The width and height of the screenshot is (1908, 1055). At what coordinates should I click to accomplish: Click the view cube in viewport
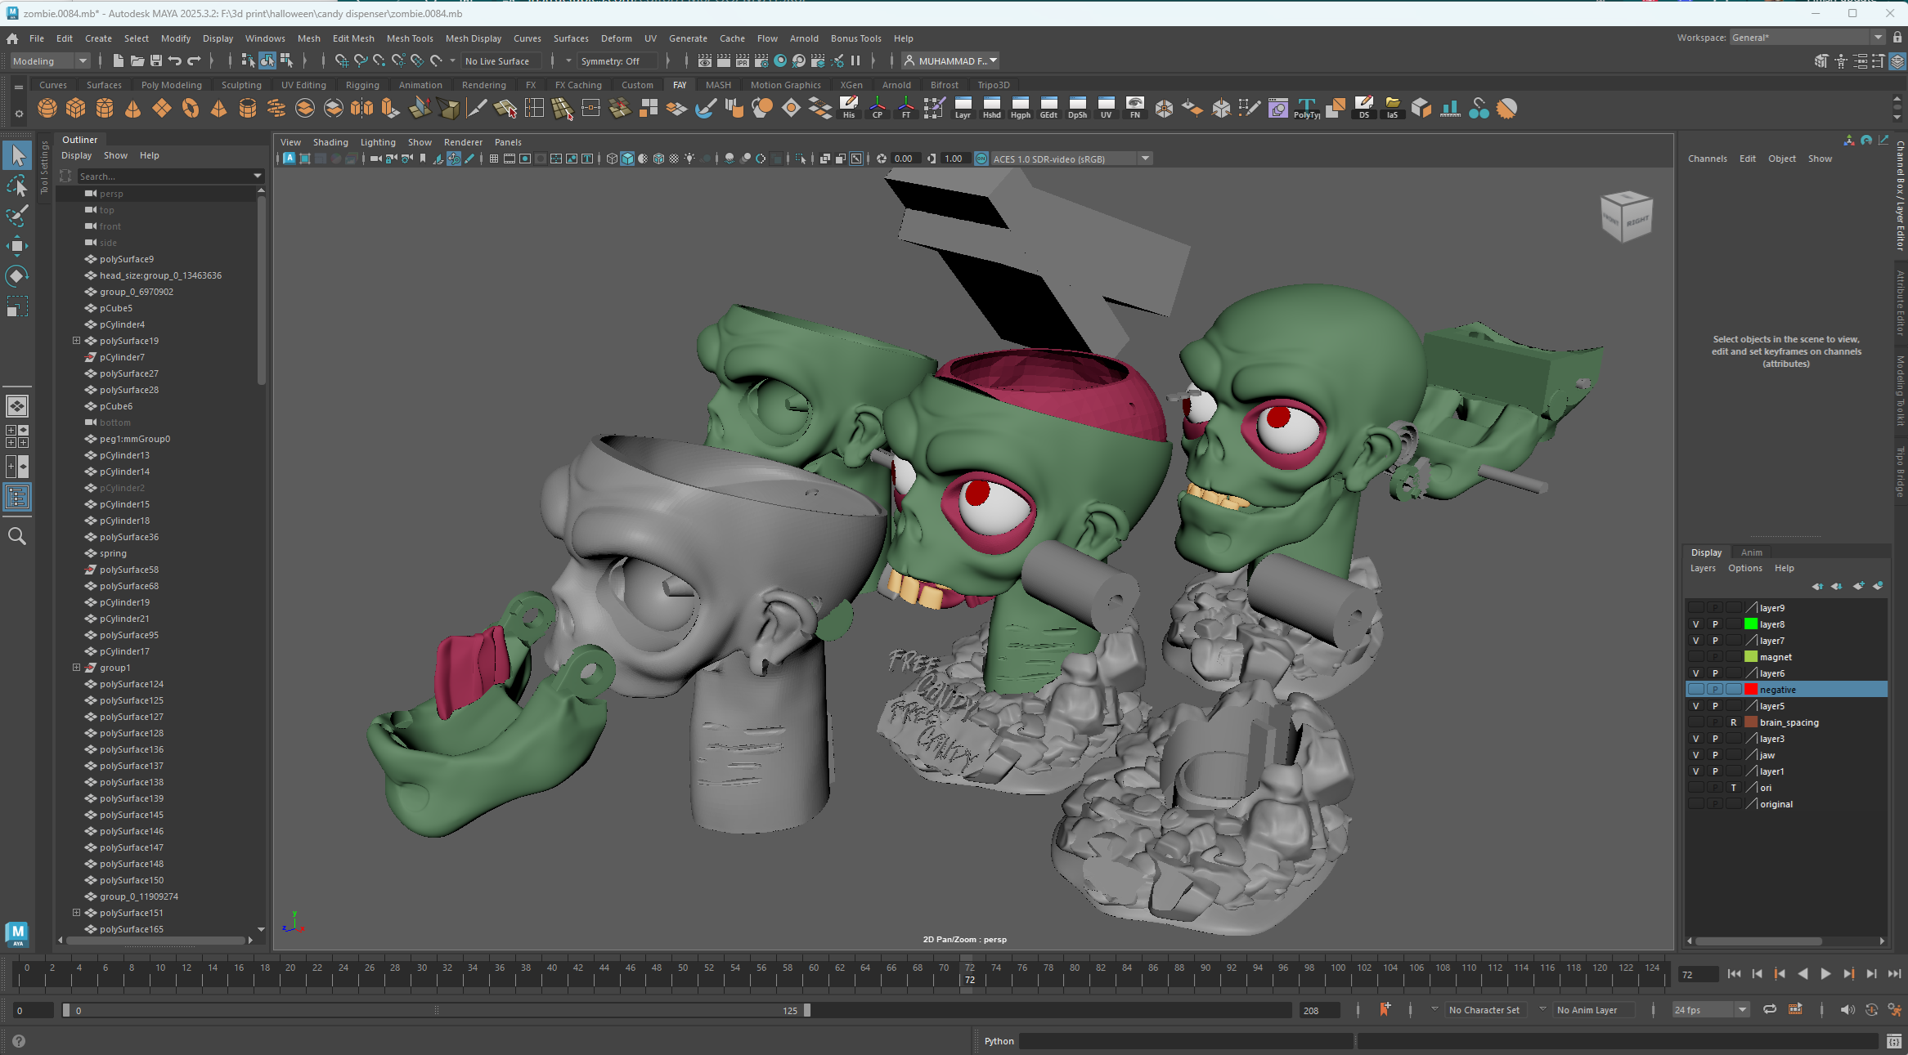(x=1626, y=217)
